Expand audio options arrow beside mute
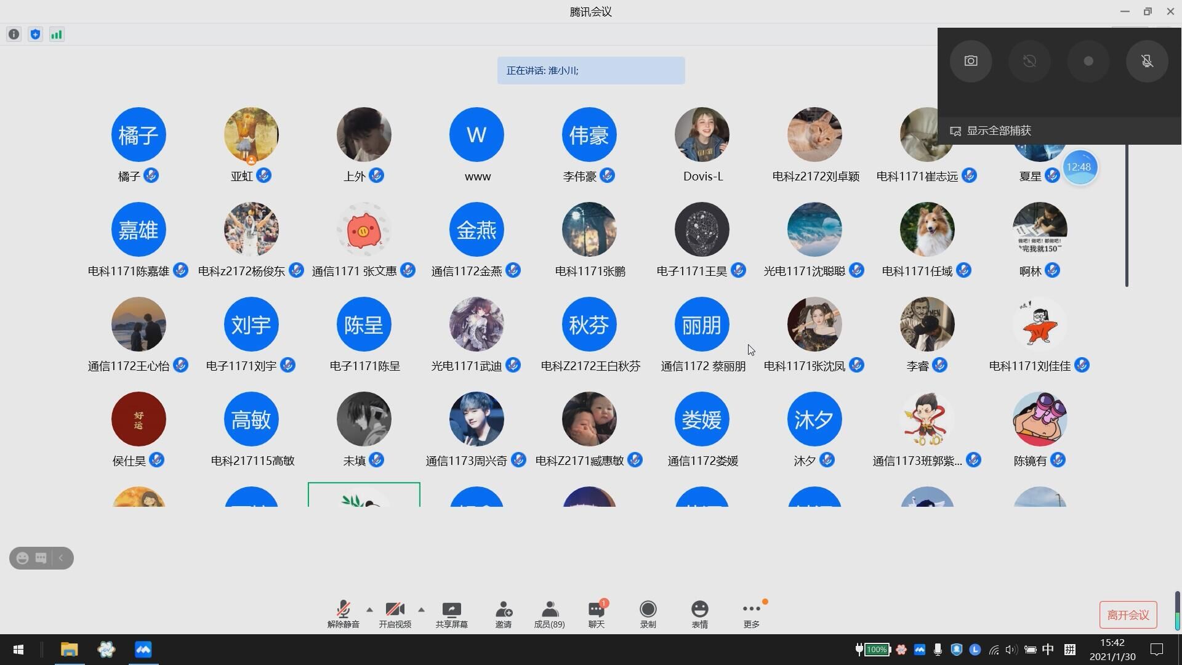Screen dimensions: 1182x665 [369, 610]
